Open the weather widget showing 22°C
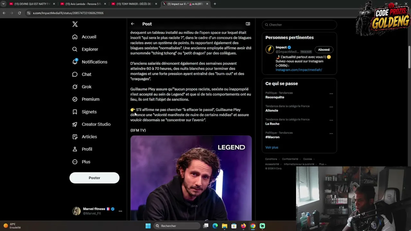Screen dimensions: 411x231 pyautogui.click(x=12, y=226)
